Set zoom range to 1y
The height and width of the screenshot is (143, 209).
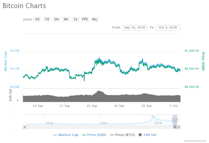(76, 19)
